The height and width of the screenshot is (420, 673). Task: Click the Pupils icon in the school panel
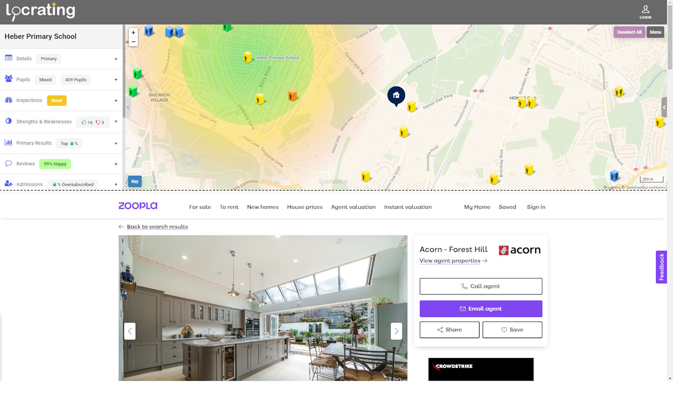pos(7,79)
